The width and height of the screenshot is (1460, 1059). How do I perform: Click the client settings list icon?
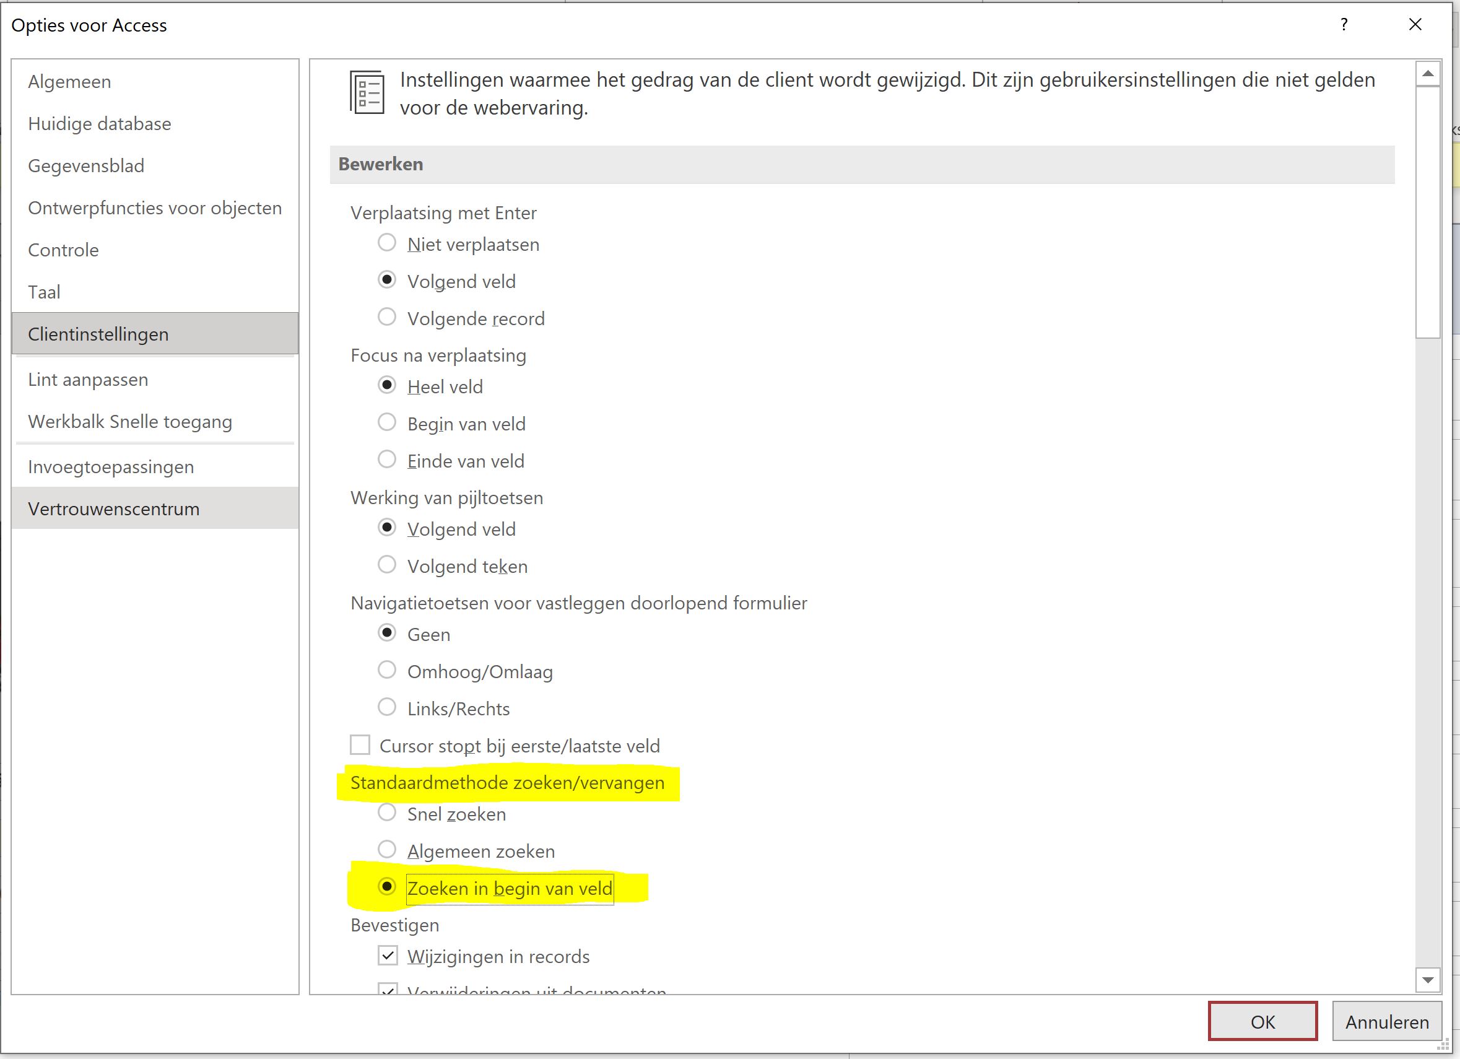click(367, 92)
